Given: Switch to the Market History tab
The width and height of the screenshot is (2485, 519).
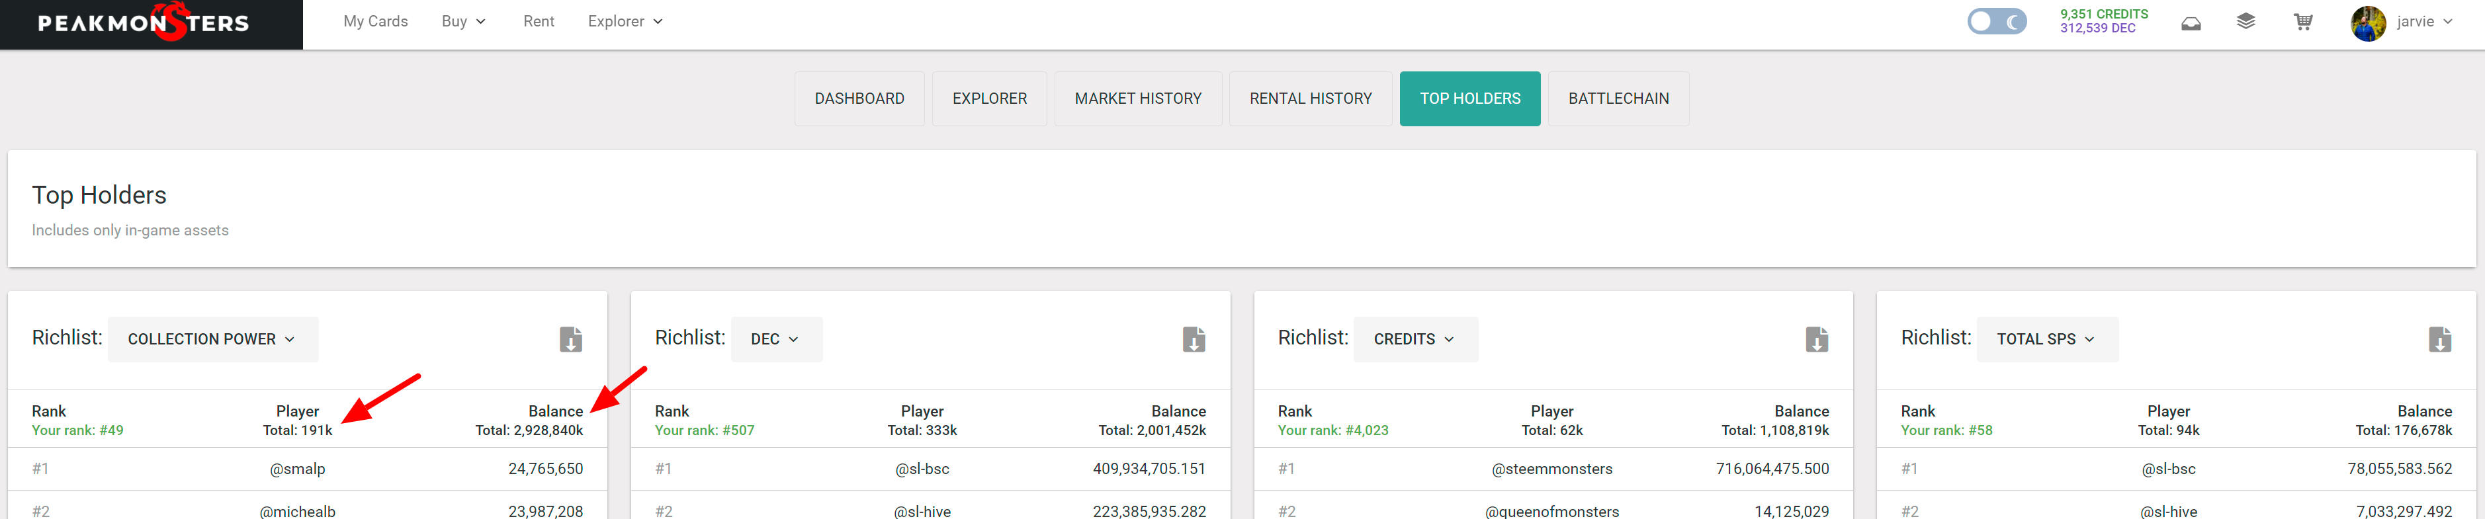Looking at the screenshot, I should 1137,99.
